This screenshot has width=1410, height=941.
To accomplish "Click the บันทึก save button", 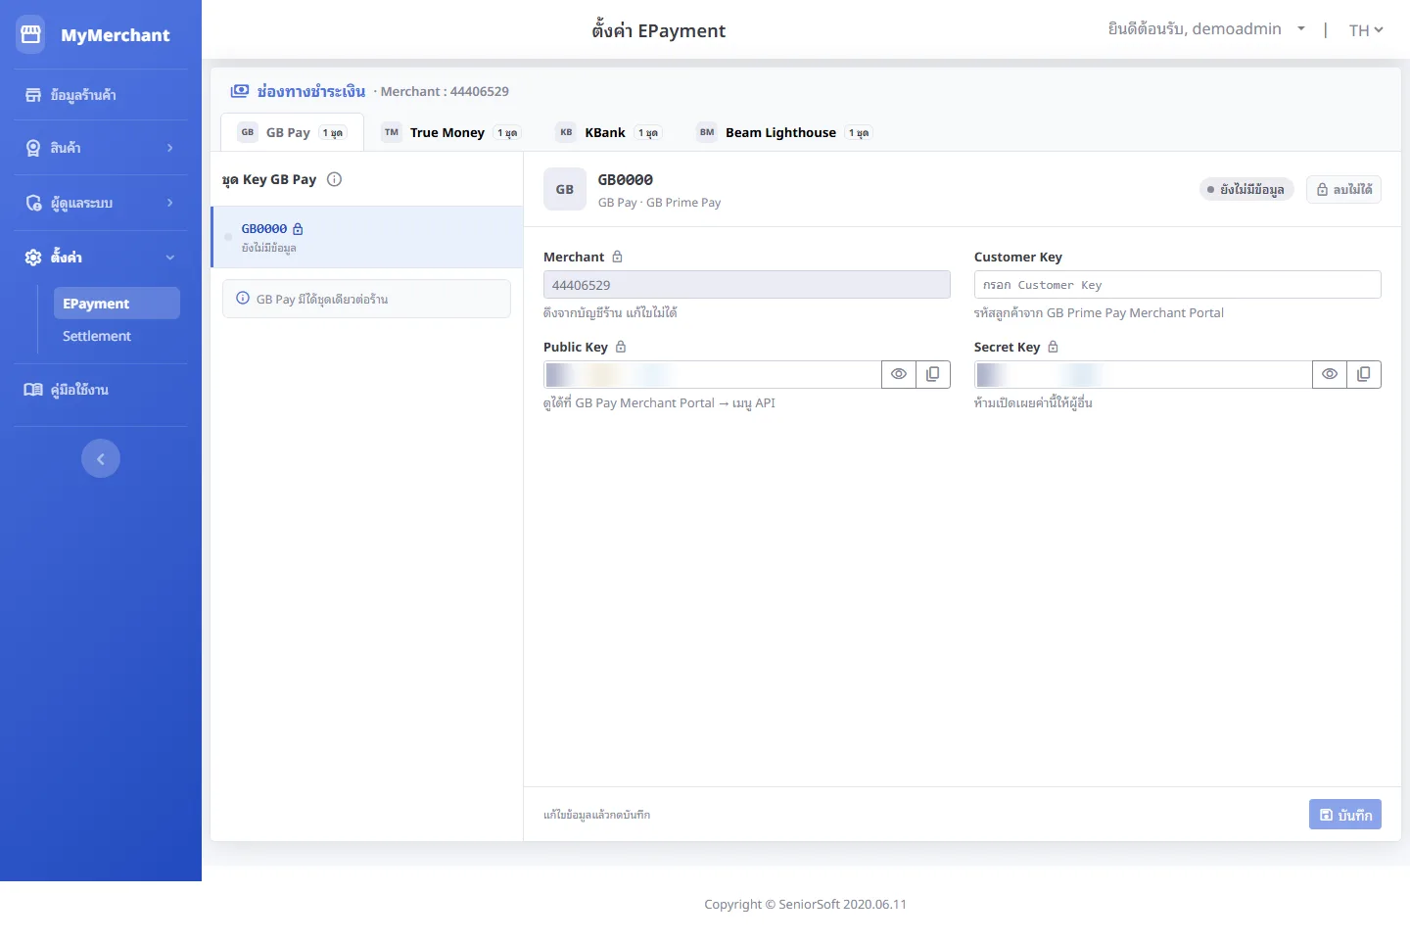I will coord(1345,815).
